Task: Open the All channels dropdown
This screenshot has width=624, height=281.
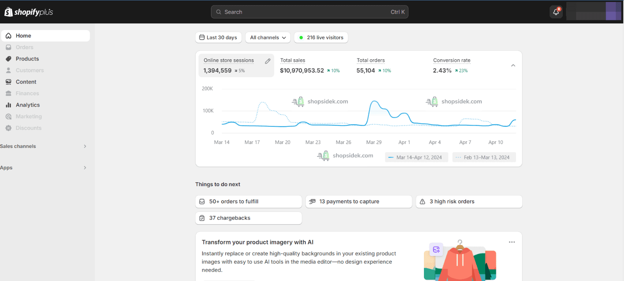Action: 268,37
